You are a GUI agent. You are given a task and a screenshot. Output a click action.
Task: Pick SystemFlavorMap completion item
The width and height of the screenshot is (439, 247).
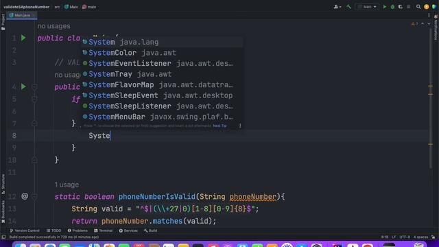(162, 84)
